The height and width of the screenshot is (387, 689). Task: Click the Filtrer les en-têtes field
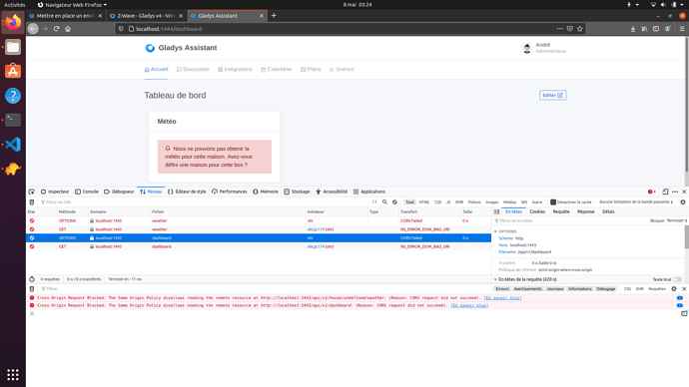coord(571,220)
